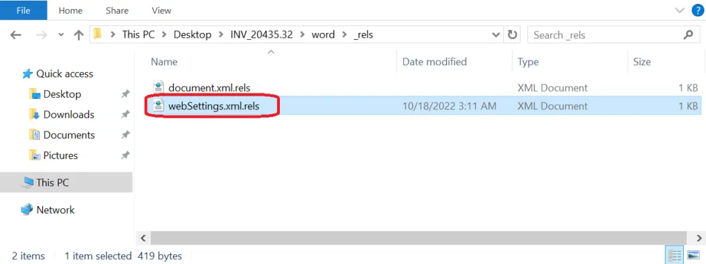Click the Network globe icon
706x264 pixels.
point(27,209)
